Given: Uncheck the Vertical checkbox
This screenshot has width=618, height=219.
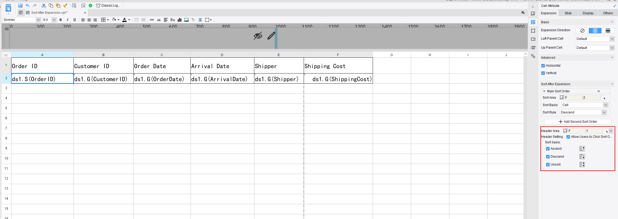Looking at the screenshot, I should 543,73.
